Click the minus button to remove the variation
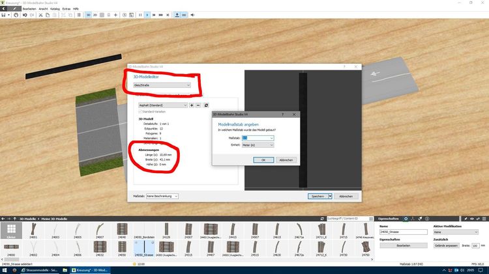 198,105
